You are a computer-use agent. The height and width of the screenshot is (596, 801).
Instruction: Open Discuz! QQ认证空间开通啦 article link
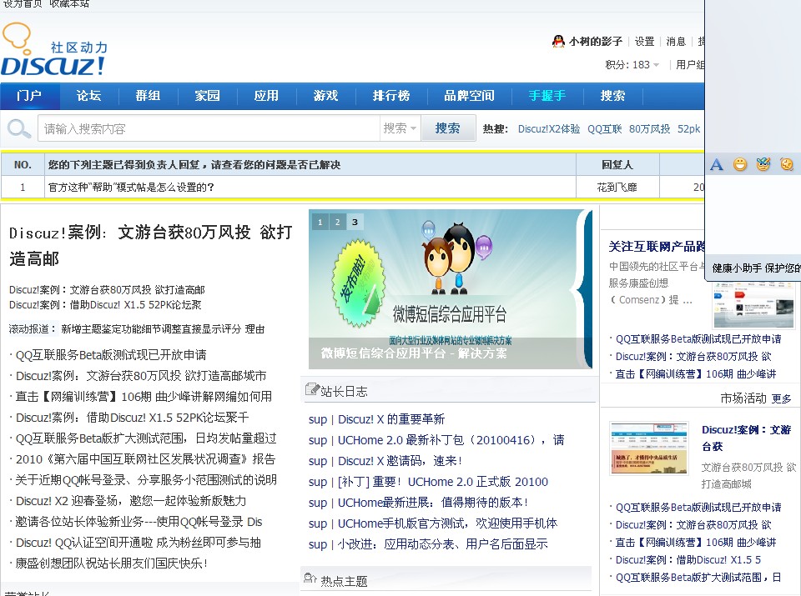(x=138, y=543)
